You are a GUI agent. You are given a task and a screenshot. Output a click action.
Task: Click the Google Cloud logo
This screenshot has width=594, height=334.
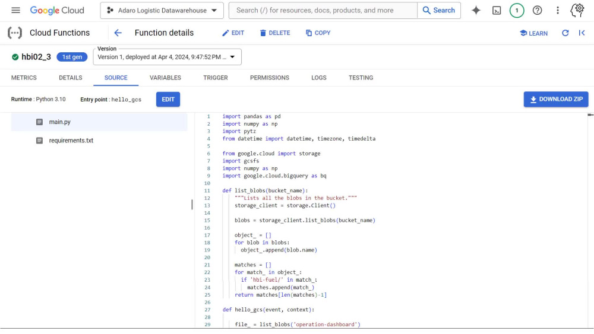coord(57,10)
